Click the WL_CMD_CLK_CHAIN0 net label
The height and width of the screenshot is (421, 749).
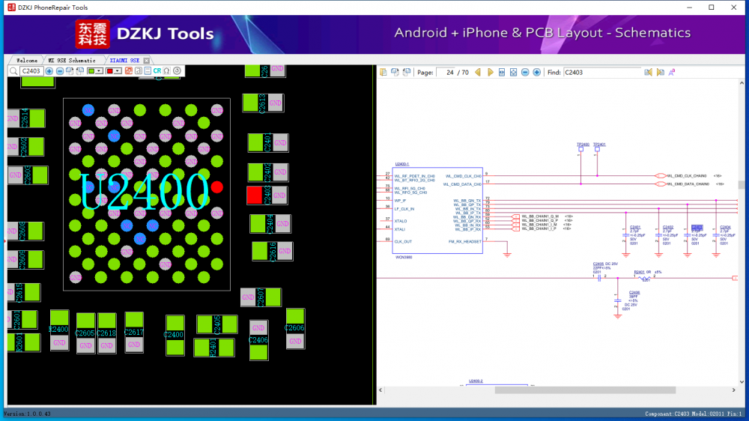click(x=686, y=176)
